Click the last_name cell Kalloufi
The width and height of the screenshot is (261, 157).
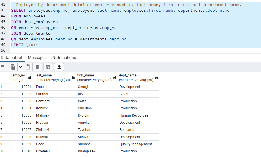(x=54, y=137)
